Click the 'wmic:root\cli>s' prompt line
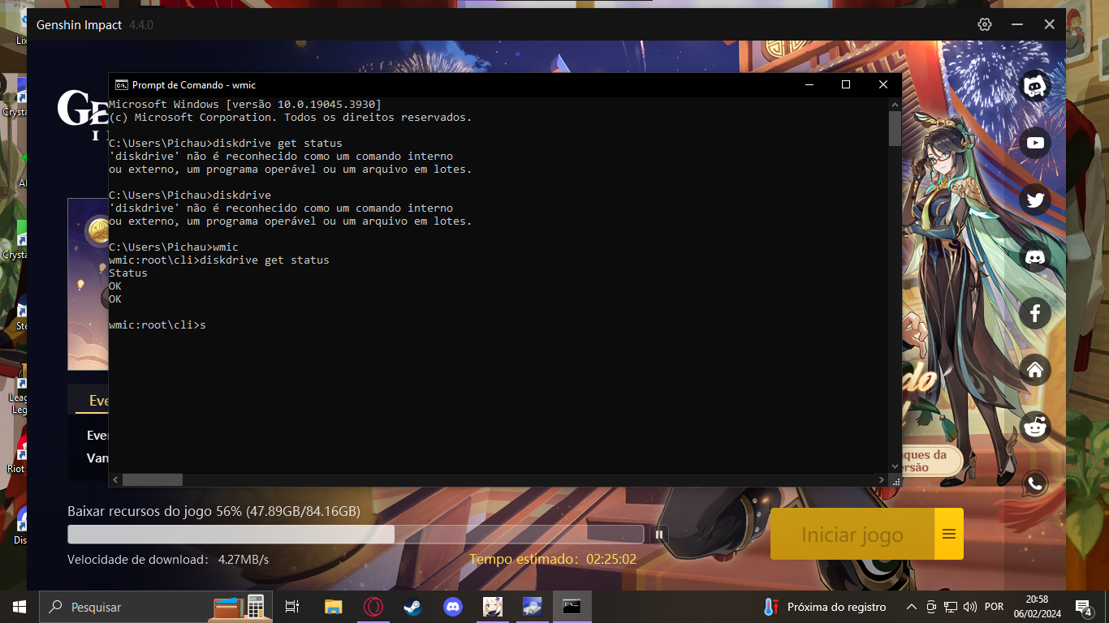 tap(158, 325)
